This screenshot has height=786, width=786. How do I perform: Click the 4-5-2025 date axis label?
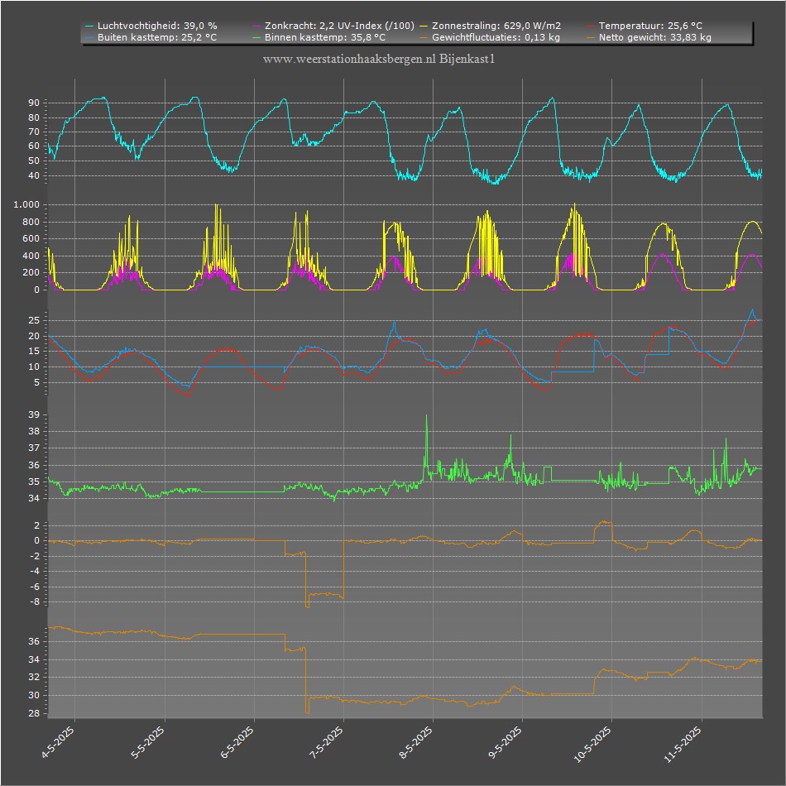tap(58, 742)
